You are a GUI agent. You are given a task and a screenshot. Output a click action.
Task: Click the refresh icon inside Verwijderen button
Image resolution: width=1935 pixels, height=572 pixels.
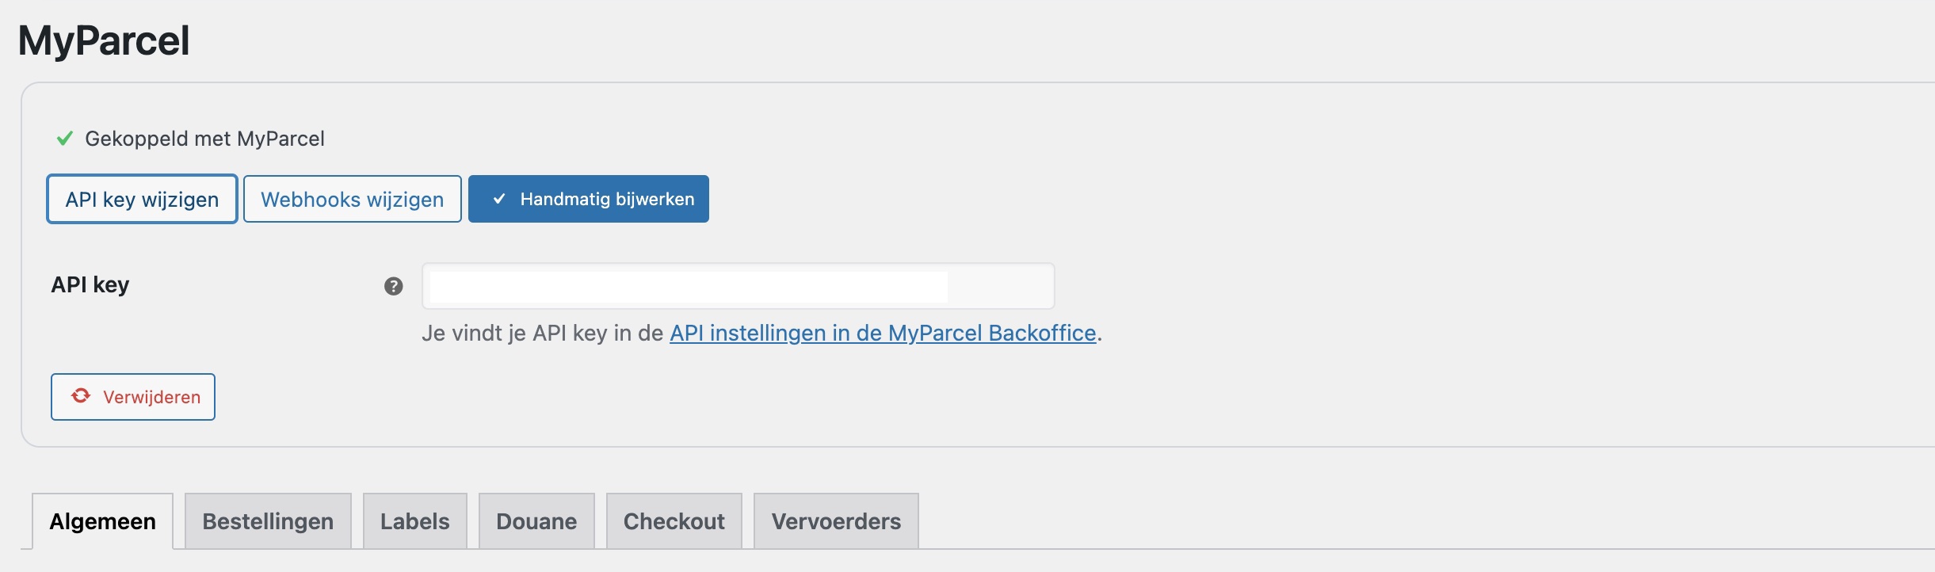(80, 396)
